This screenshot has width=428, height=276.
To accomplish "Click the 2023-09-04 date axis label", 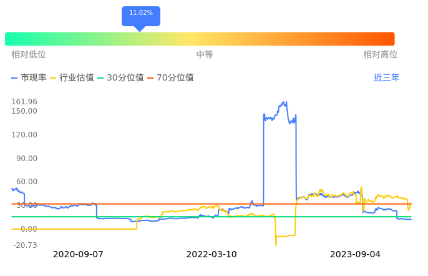I will 354,254.
